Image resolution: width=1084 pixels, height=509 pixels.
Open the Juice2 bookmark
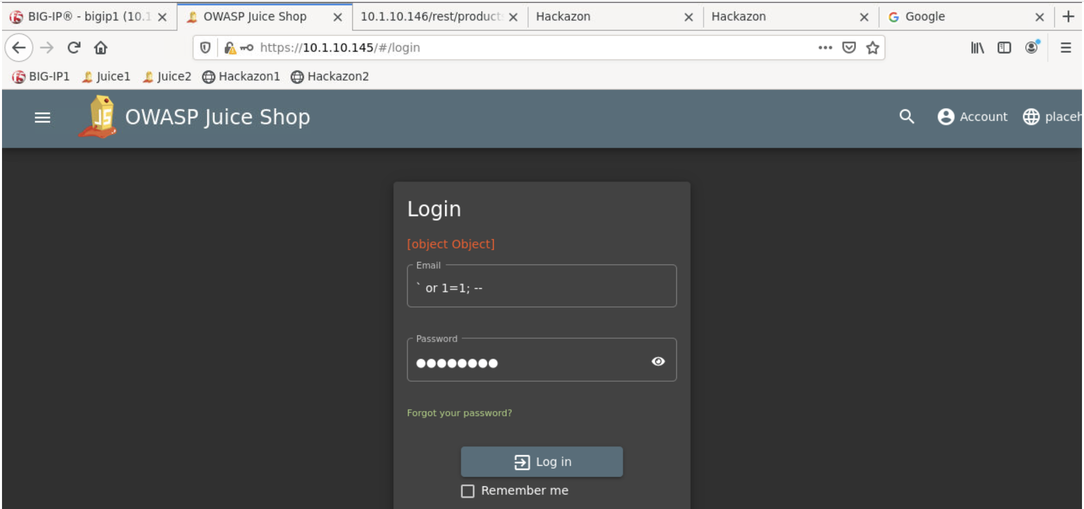tap(167, 76)
